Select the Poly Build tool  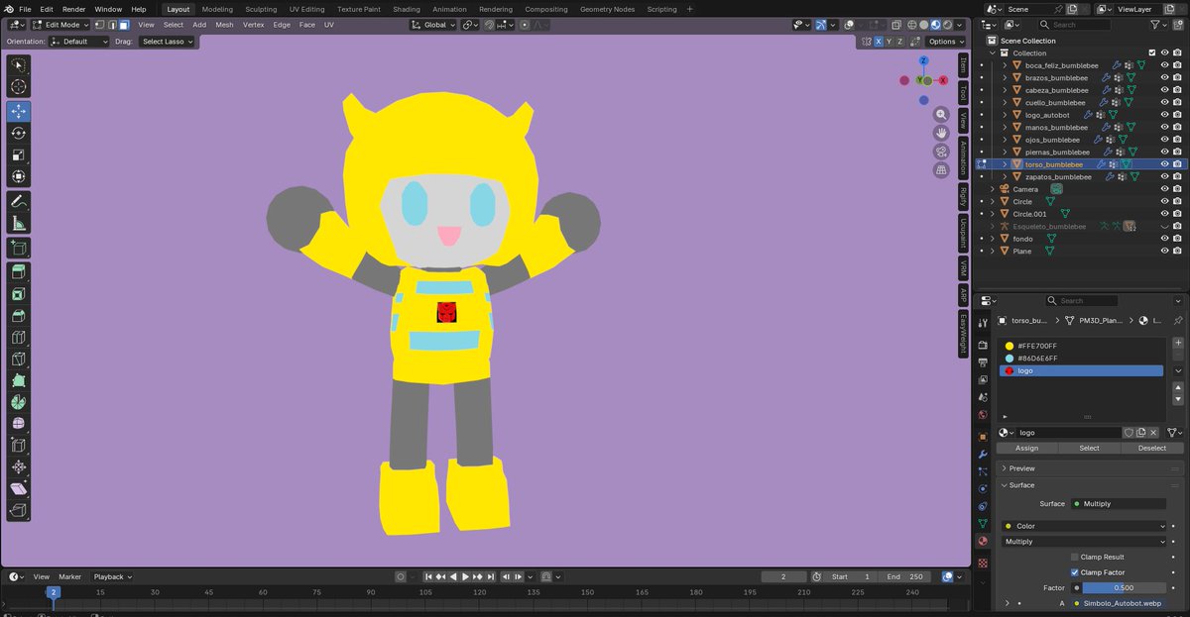[18, 381]
